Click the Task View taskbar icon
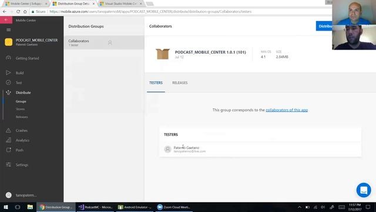Screen dimensions: 376x212 (x=18, y=207)
